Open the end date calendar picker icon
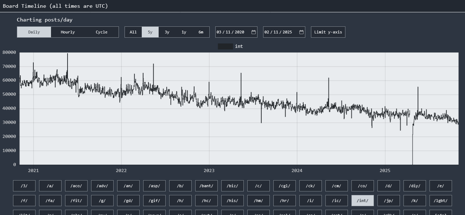465x215 pixels. coord(301,32)
